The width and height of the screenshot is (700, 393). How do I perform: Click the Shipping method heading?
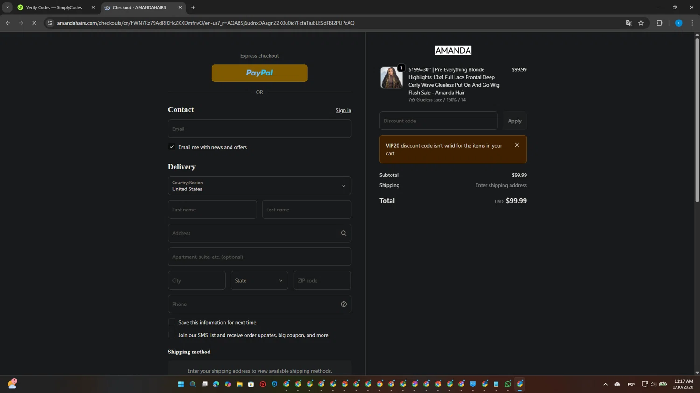[189, 352]
